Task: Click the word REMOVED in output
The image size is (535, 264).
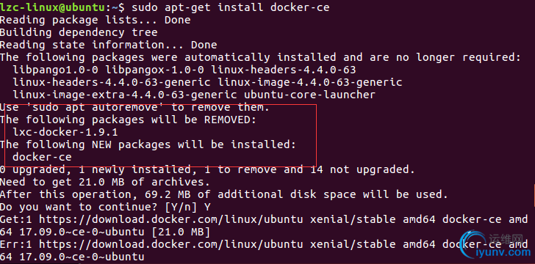Action: (227, 120)
